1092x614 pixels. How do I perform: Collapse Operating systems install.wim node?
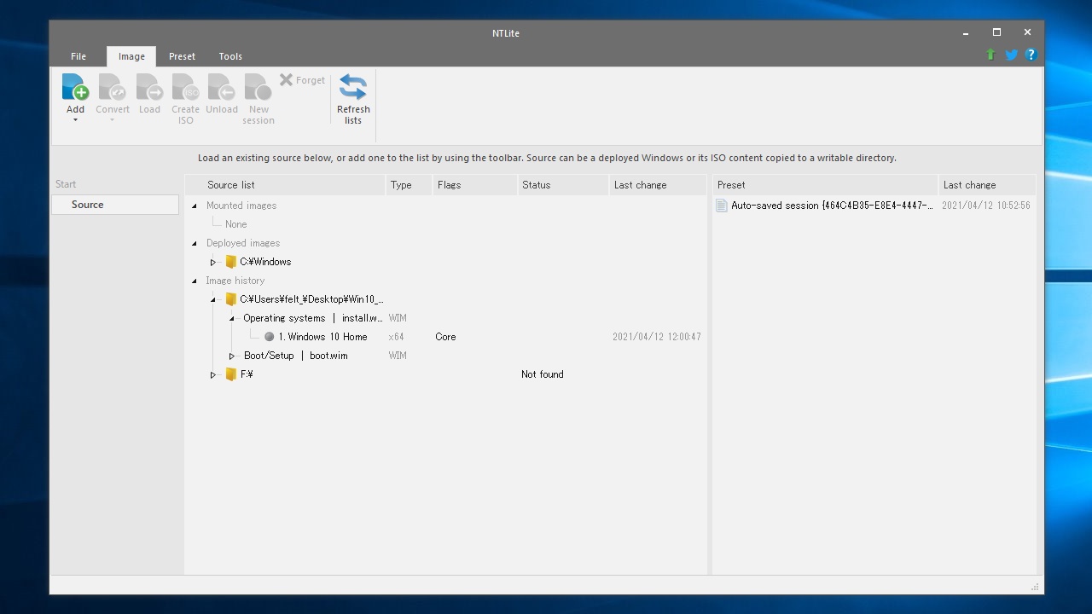(x=232, y=318)
